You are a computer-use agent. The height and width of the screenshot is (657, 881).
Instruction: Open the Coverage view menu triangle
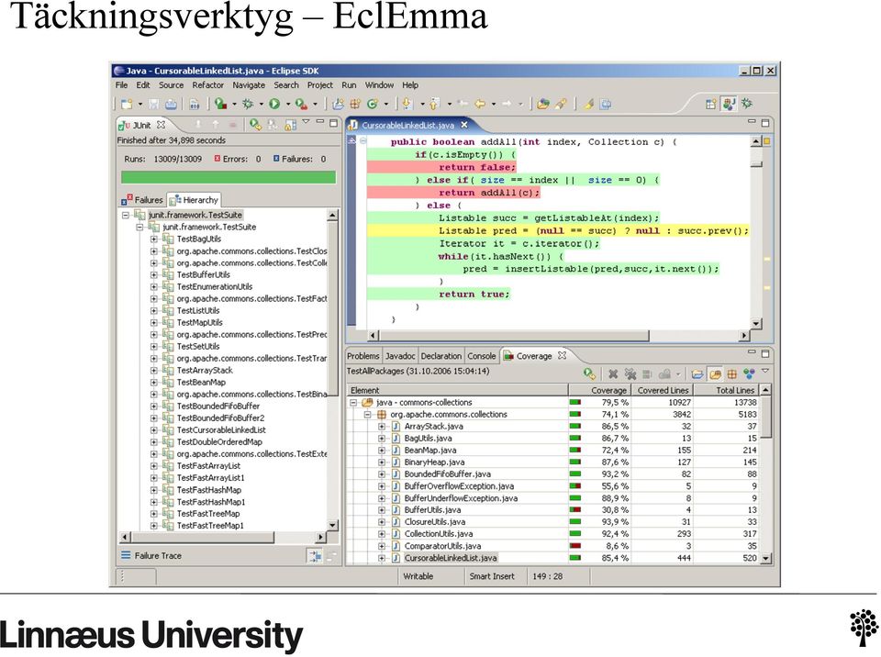tap(765, 371)
